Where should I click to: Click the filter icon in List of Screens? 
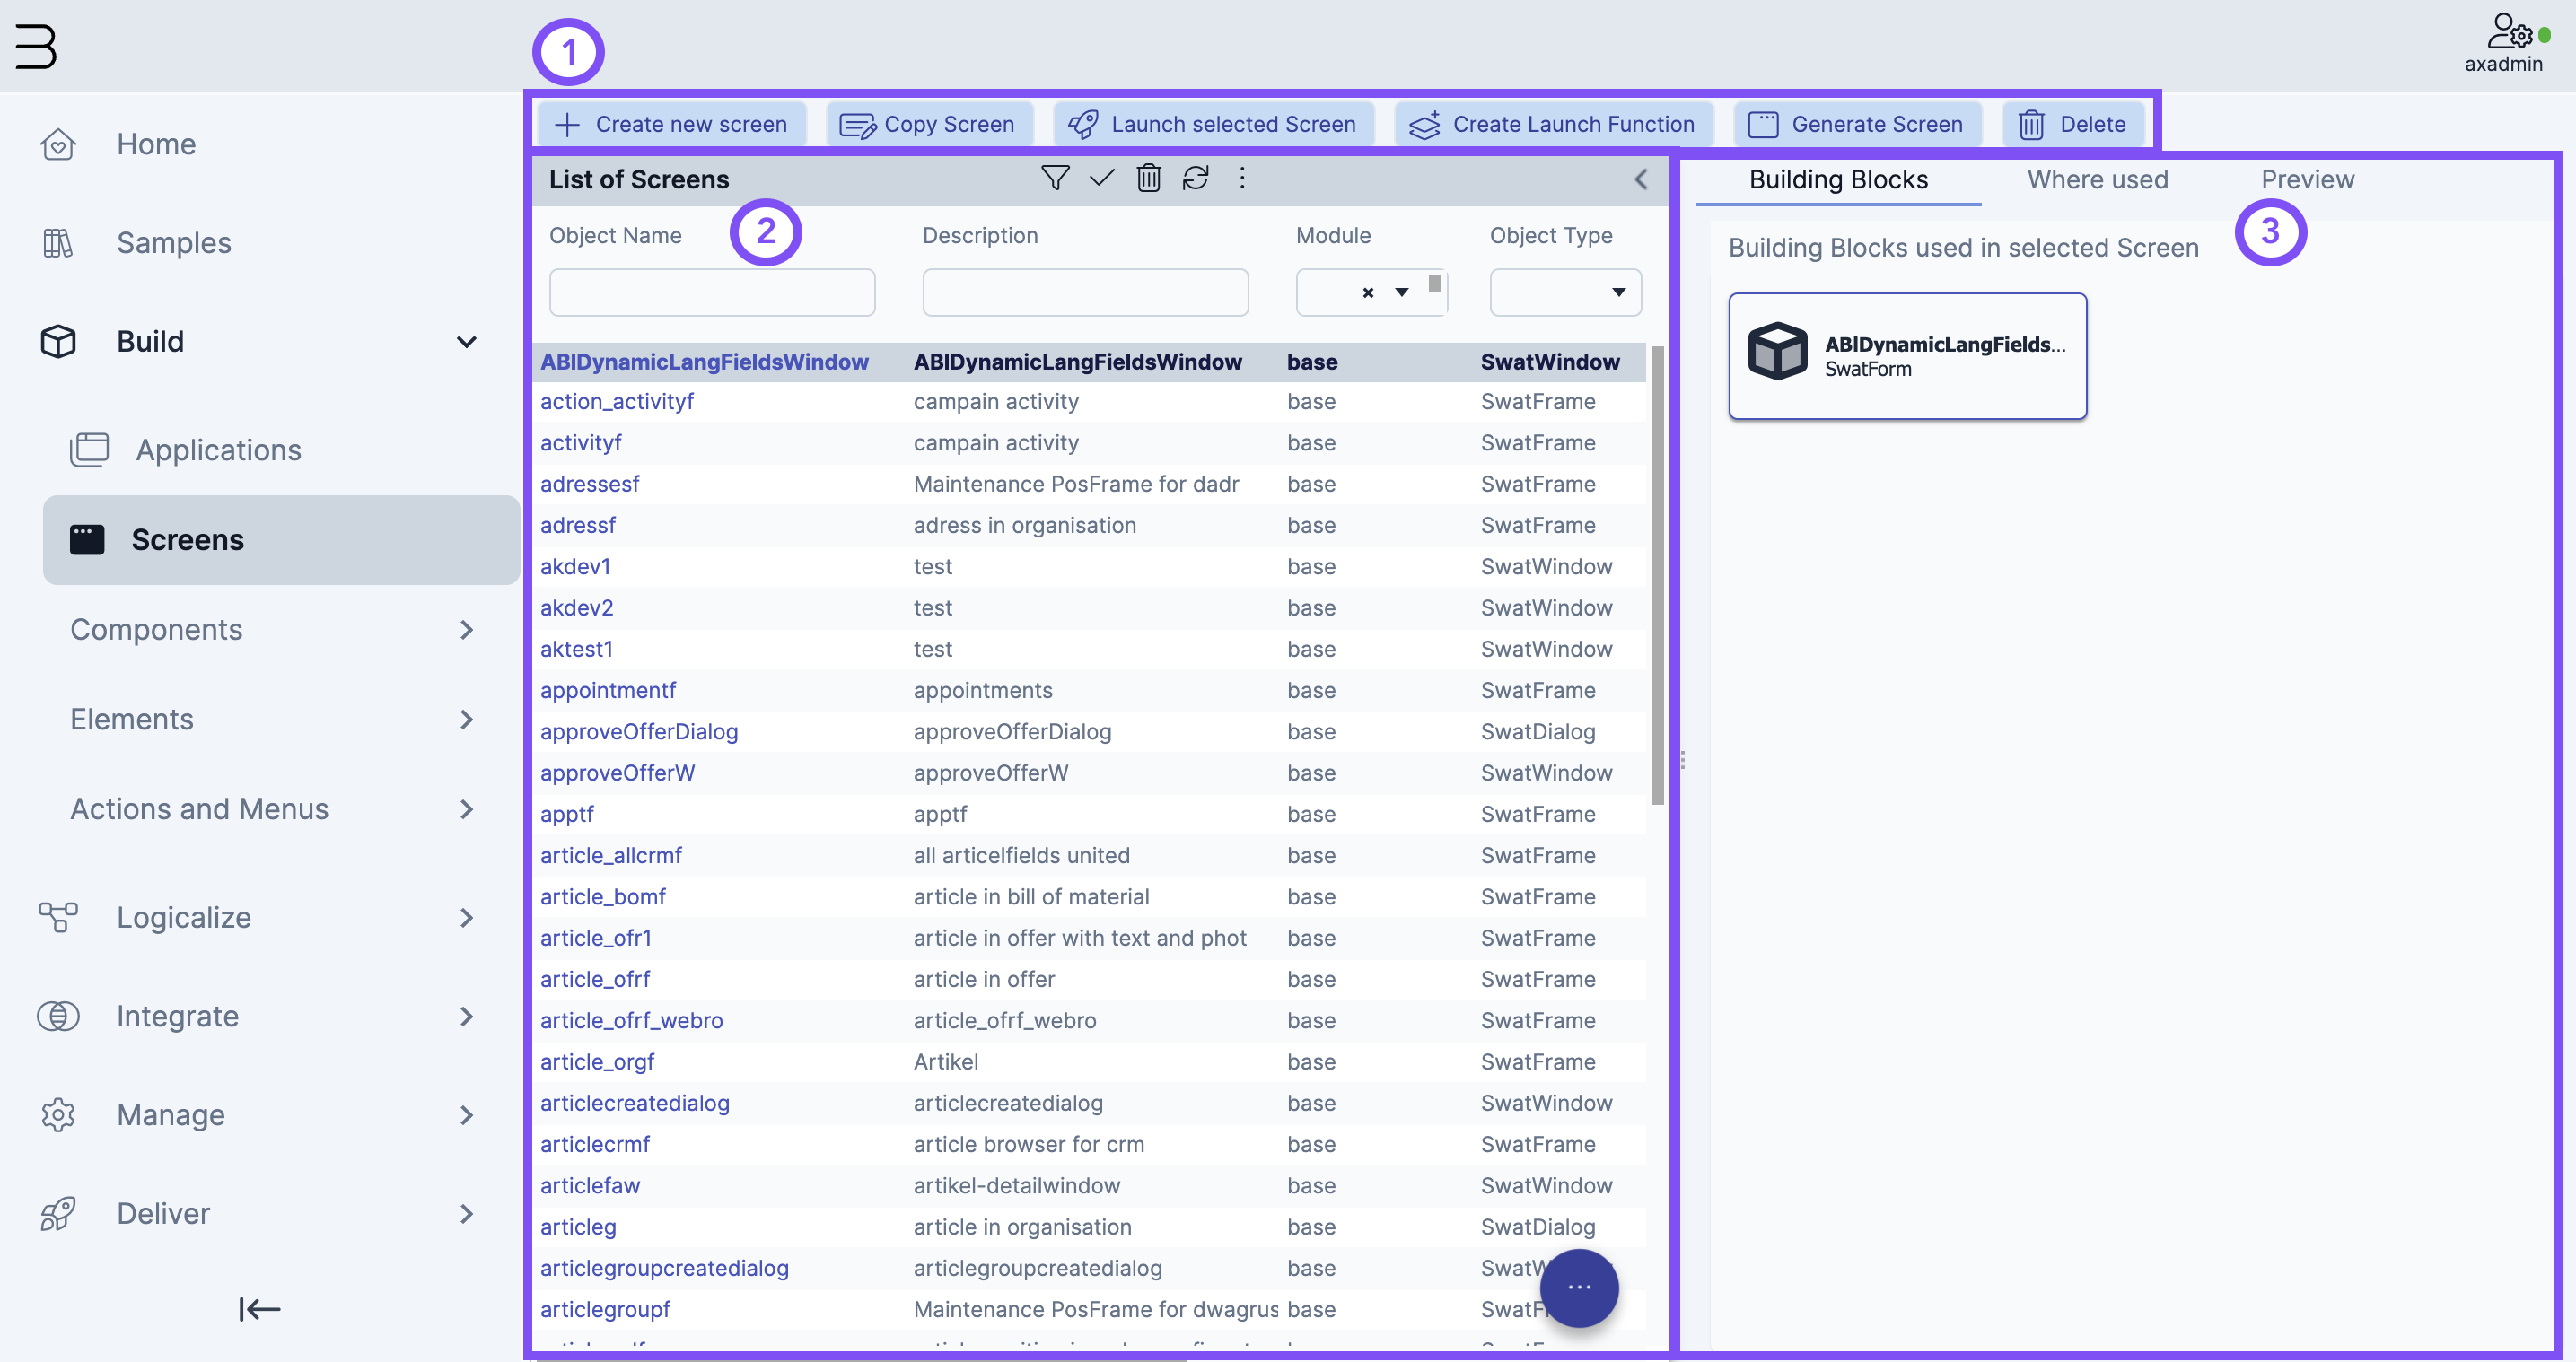(x=1055, y=177)
